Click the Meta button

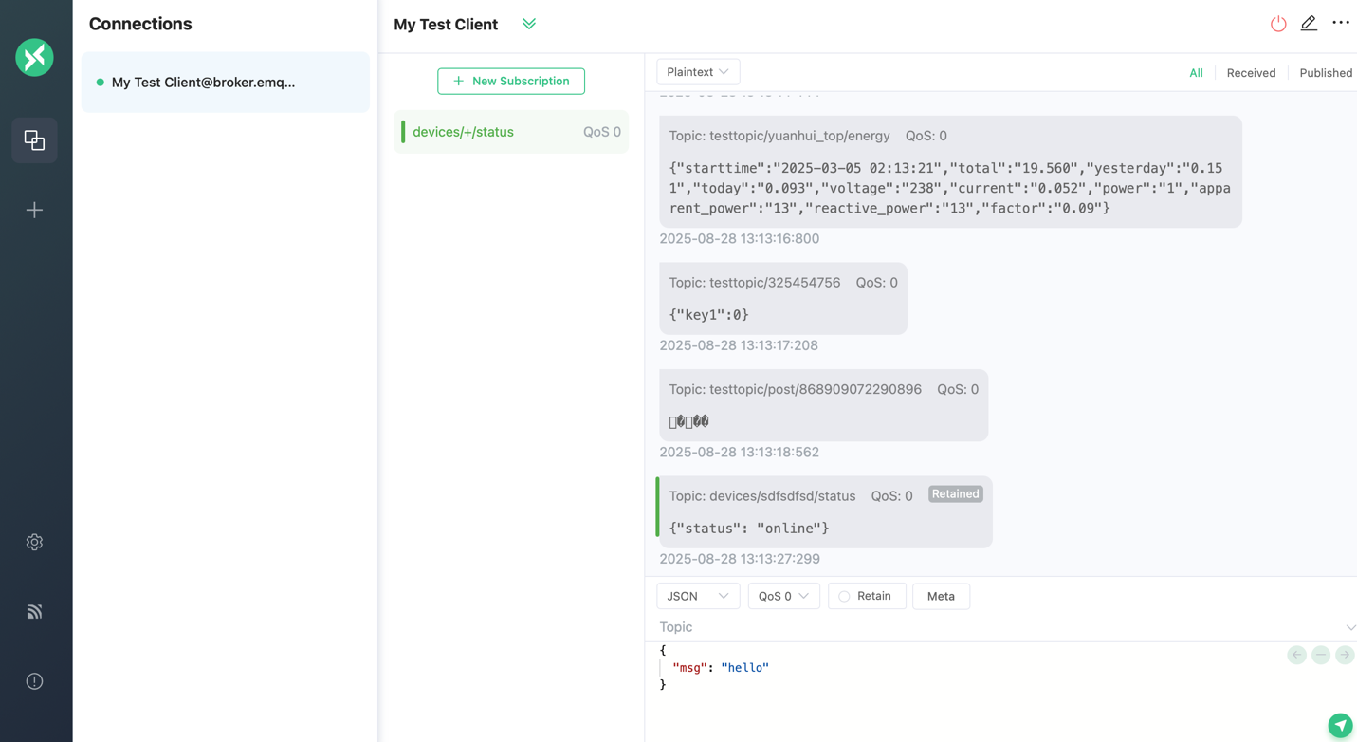point(941,596)
